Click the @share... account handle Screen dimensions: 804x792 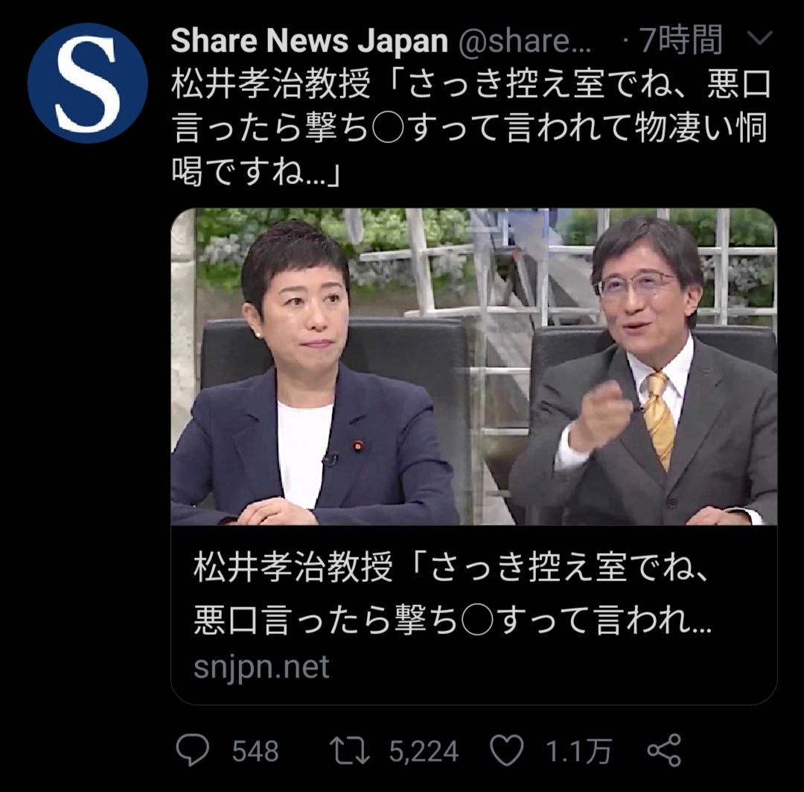pyautogui.click(x=525, y=41)
